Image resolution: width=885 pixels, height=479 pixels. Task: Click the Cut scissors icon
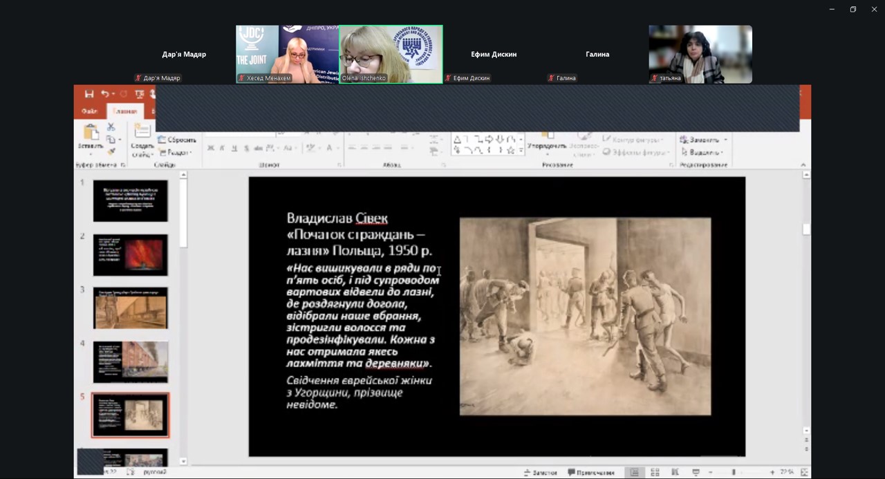(x=111, y=128)
